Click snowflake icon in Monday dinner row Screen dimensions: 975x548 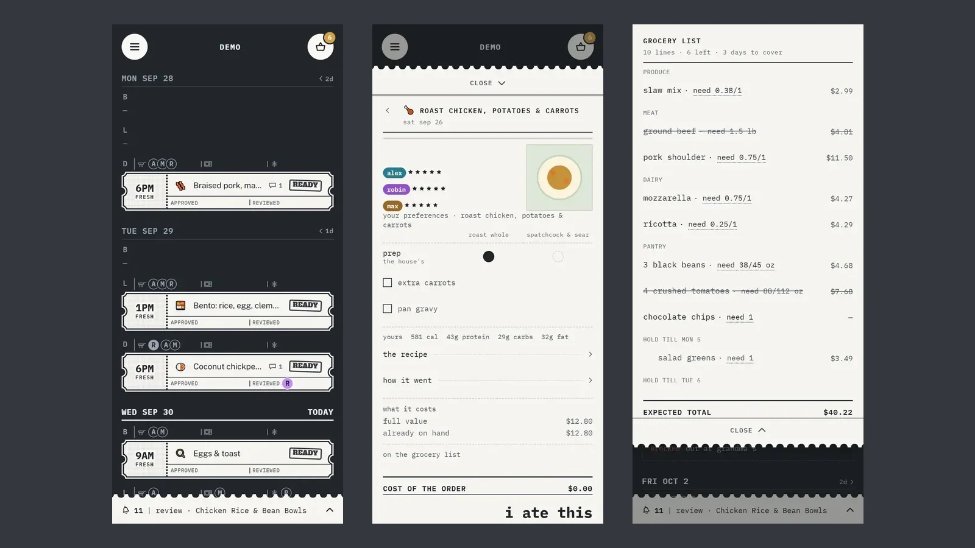coord(274,164)
